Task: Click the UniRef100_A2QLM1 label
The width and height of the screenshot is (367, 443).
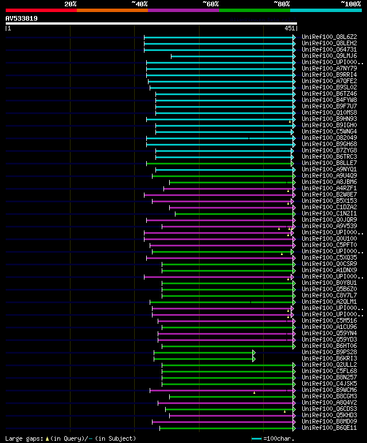Action: pyautogui.click(x=329, y=302)
